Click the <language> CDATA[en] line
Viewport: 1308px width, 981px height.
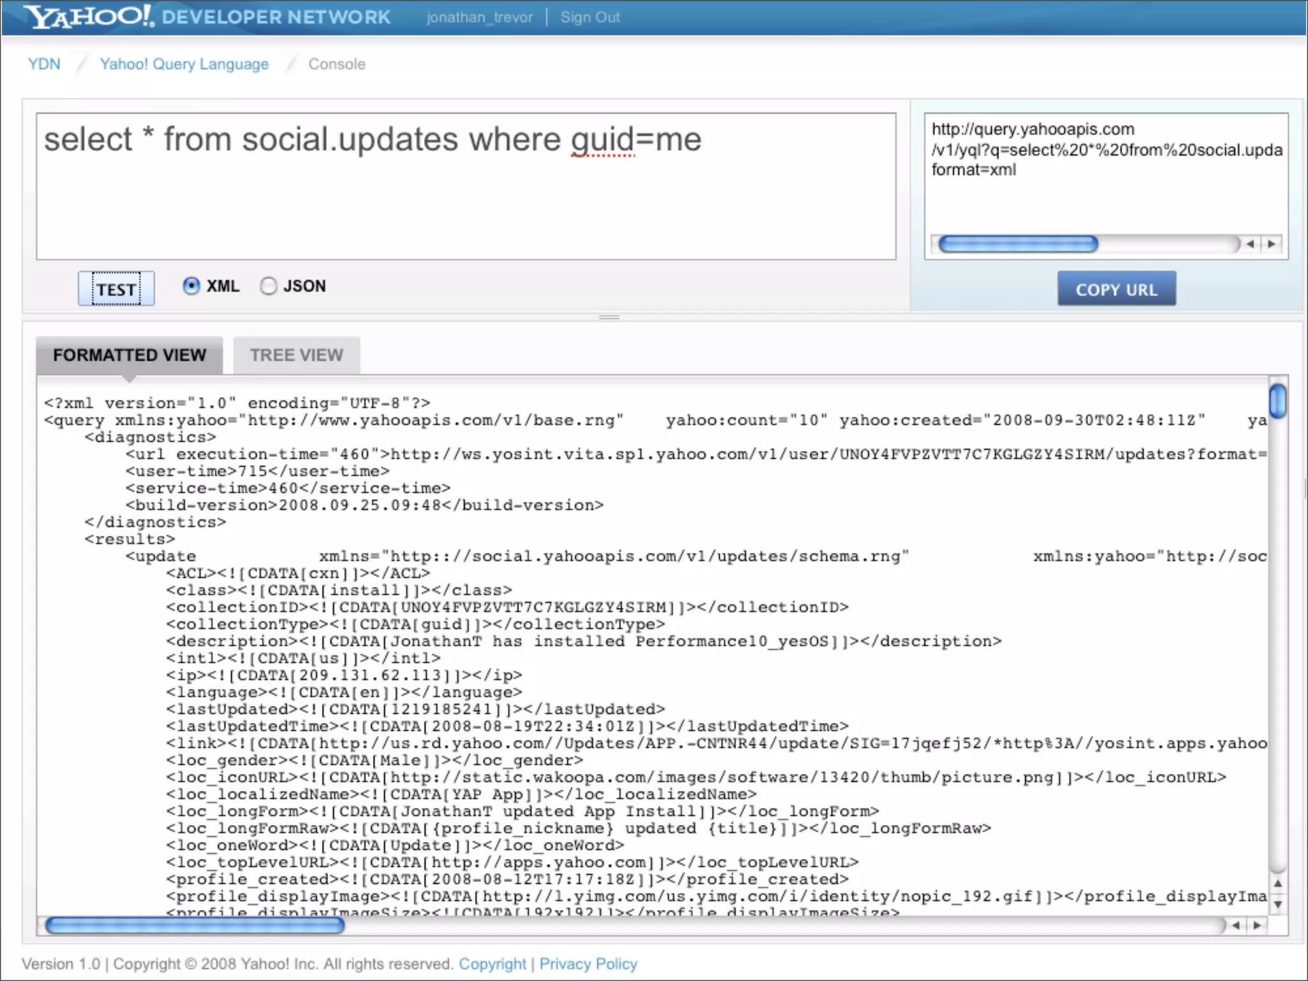[344, 692]
